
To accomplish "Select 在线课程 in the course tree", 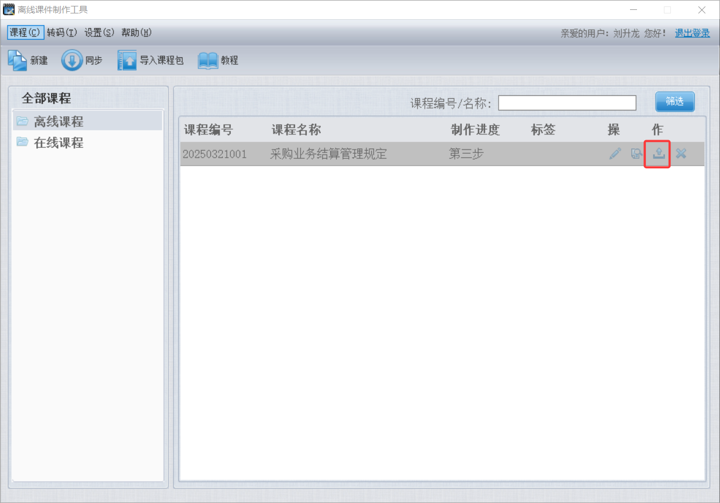I will click(x=58, y=143).
